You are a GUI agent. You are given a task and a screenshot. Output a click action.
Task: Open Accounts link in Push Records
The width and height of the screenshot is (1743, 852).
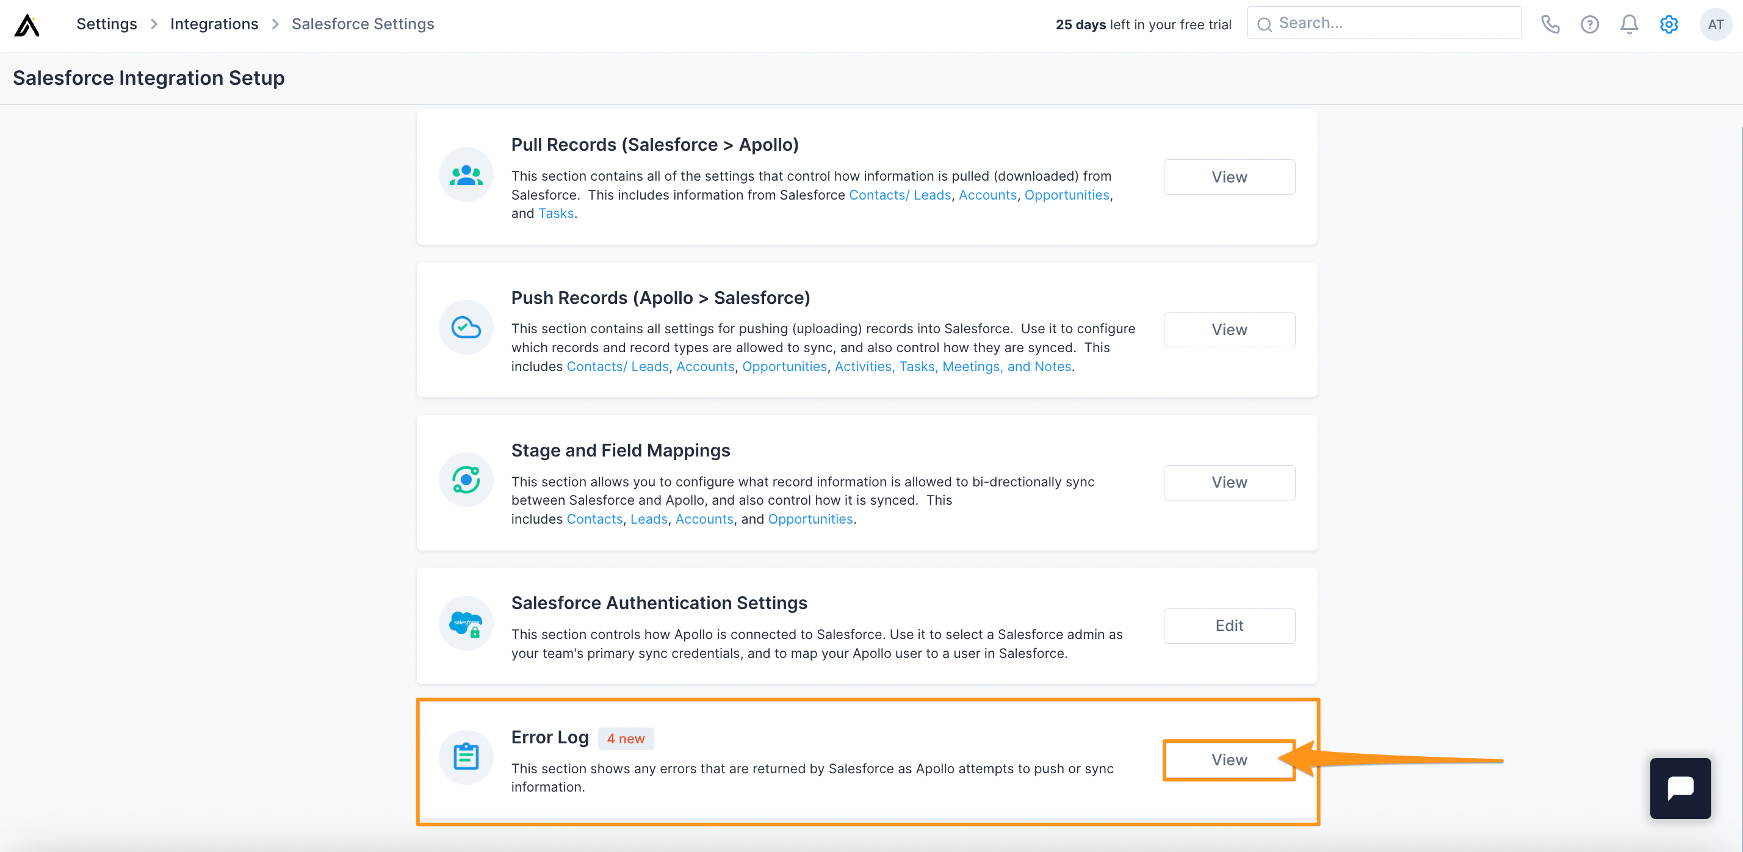click(x=705, y=366)
